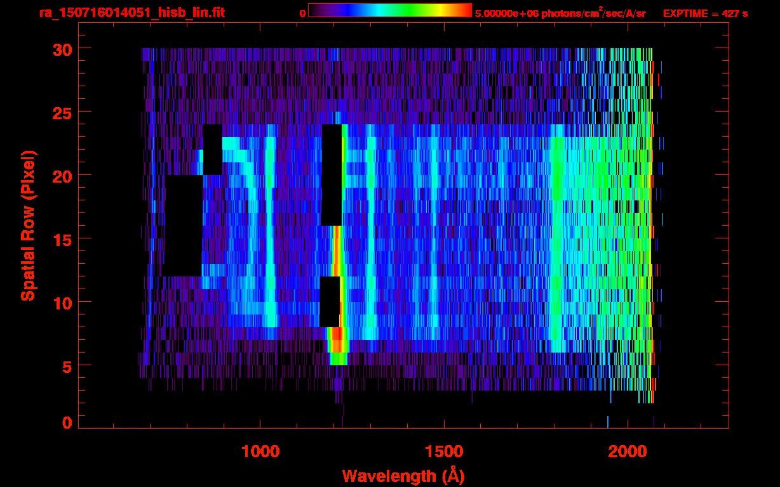The height and width of the screenshot is (487, 780).
Task: Click the colorbar minimum label 0
Action: point(302,13)
